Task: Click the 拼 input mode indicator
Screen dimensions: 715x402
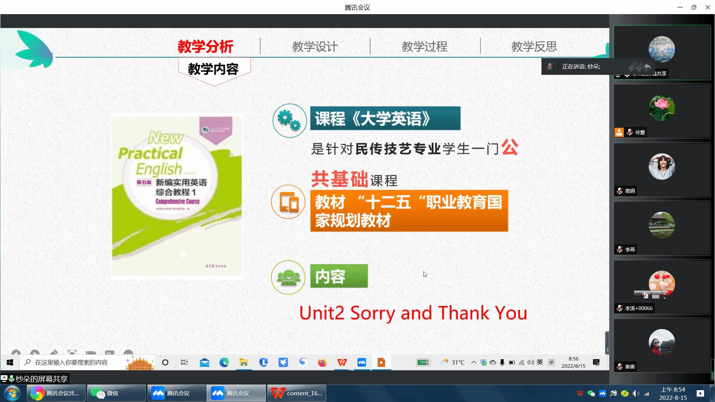Action: (x=552, y=362)
